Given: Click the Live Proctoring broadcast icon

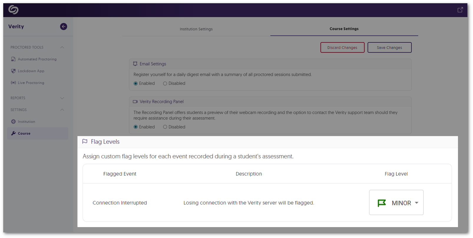Looking at the screenshot, I should pyautogui.click(x=13, y=83).
